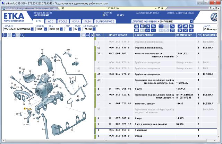222x144 pixels.
Task: Click the magnifier zoom-in icon above illustration
Action: 5,35
